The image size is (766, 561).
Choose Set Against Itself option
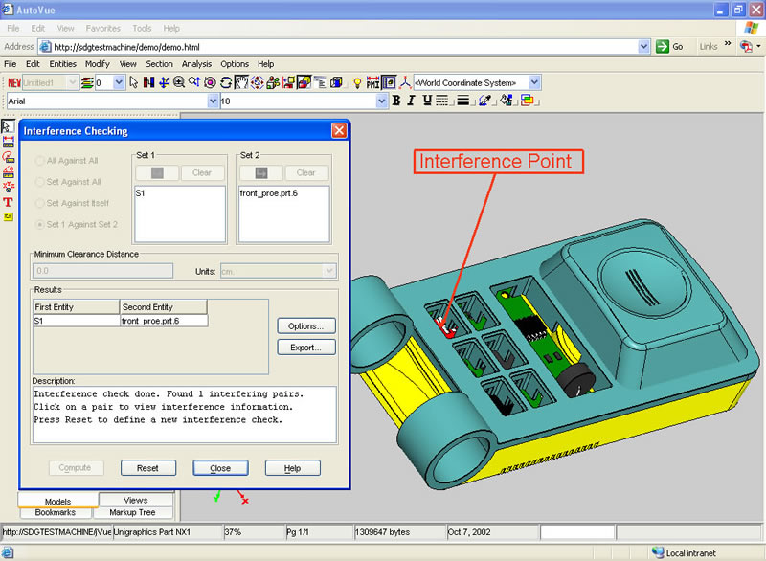40,203
